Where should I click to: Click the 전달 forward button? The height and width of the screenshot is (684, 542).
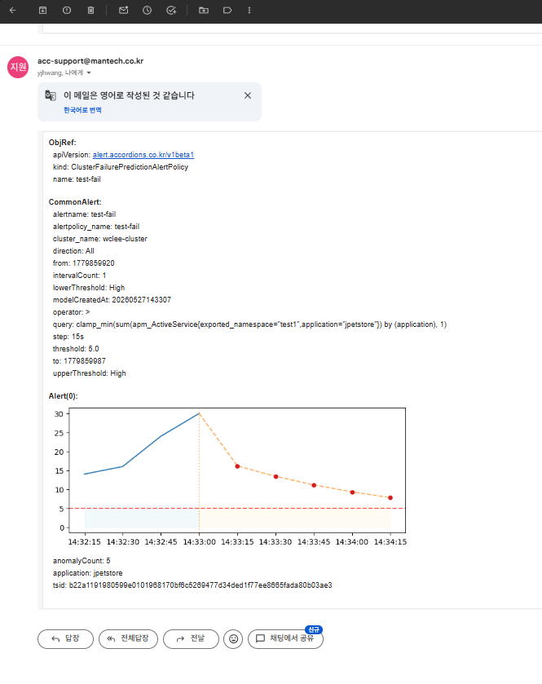pos(191,638)
